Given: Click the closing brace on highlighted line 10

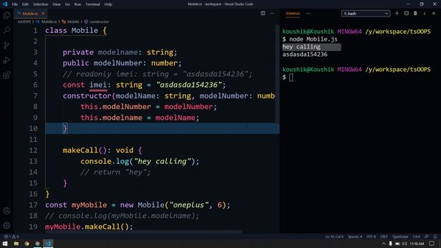Looking at the screenshot, I should point(65,129).
